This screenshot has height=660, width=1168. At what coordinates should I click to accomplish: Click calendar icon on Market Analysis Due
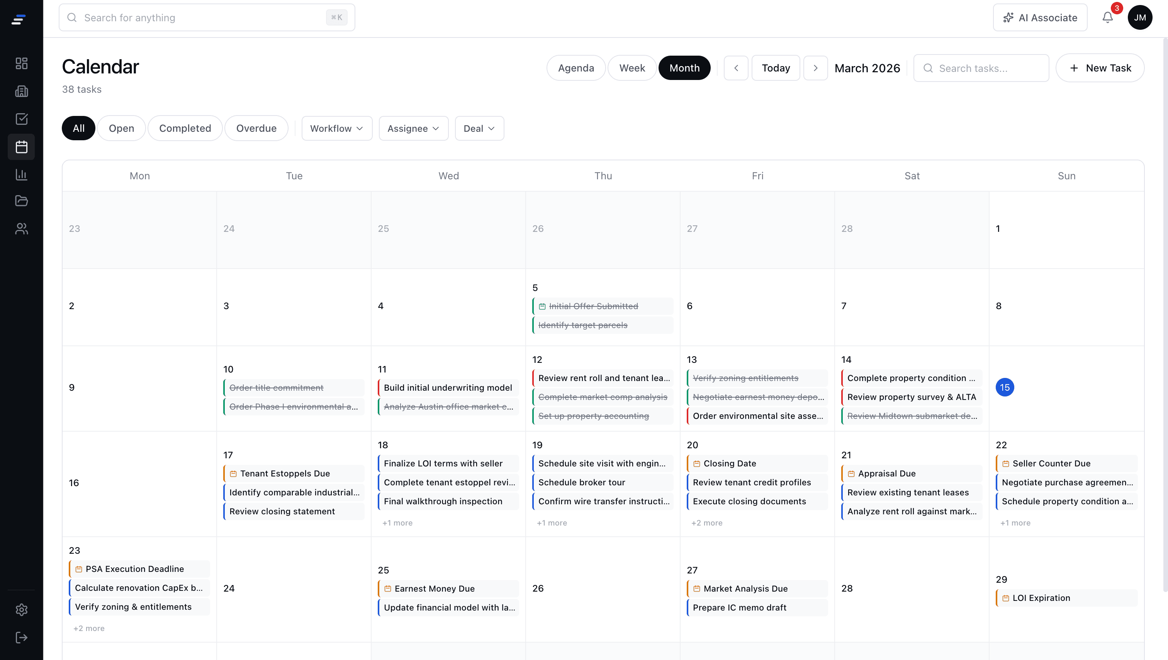point(696,589)
